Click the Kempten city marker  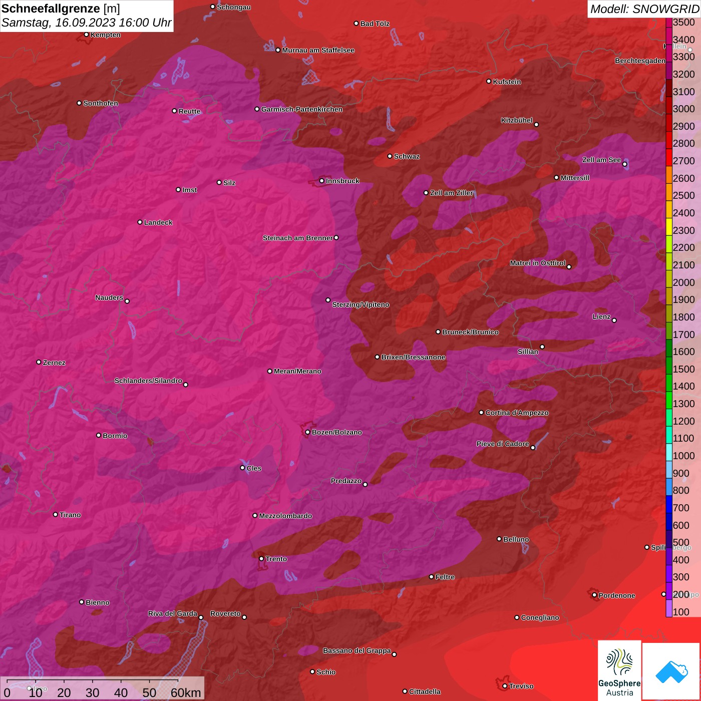(x=87, y=35)
